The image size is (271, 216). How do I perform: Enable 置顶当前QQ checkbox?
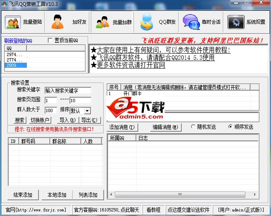[50, 40]
